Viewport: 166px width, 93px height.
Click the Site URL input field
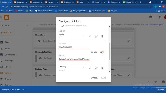tap(74, 59)
